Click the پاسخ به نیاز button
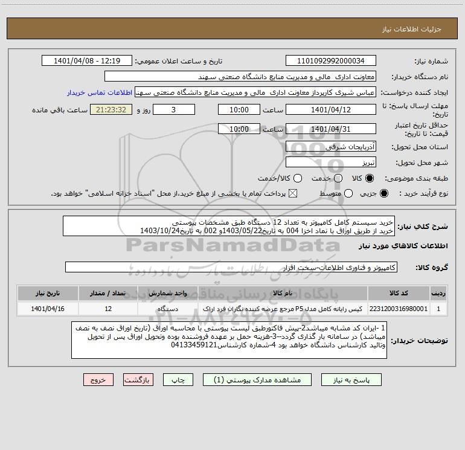Screen dimensions: 465x450 (351, 380)
